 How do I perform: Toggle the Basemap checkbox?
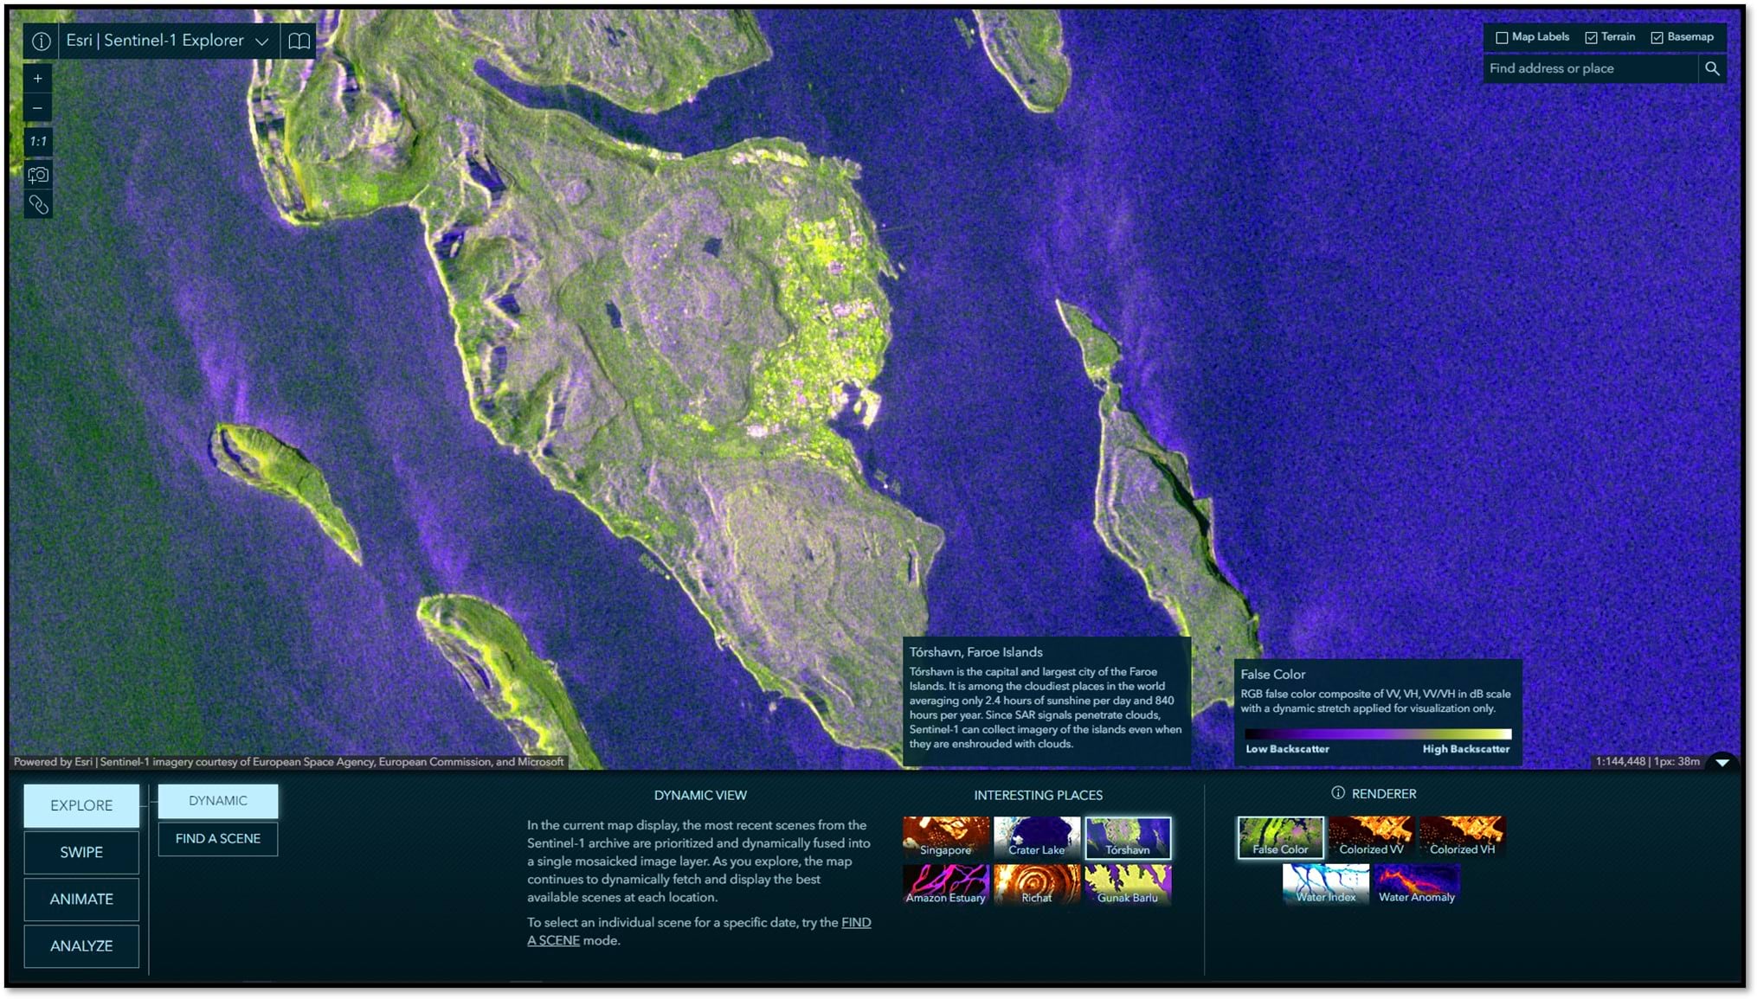coord(1657,37)
